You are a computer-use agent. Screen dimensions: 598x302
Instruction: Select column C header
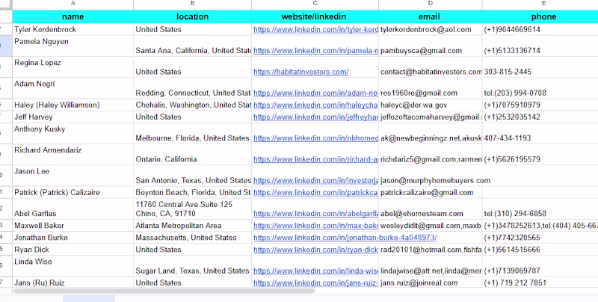(x=315, y=4)
